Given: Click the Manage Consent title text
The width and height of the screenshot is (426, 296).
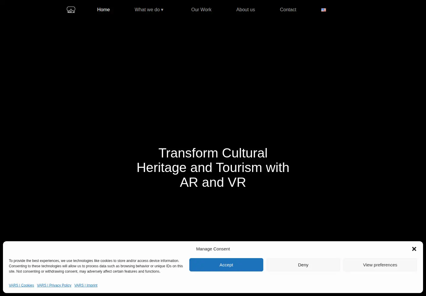Looking at the screenshot, I should (x=213, y=249).
